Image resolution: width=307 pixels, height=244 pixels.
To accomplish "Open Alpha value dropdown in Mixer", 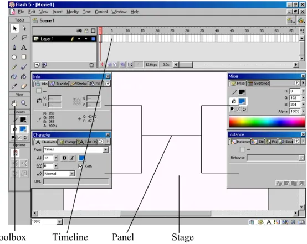I will point(303,111).
